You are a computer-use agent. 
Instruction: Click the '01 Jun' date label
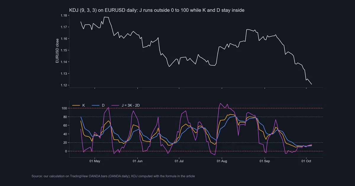coord(138,161)
